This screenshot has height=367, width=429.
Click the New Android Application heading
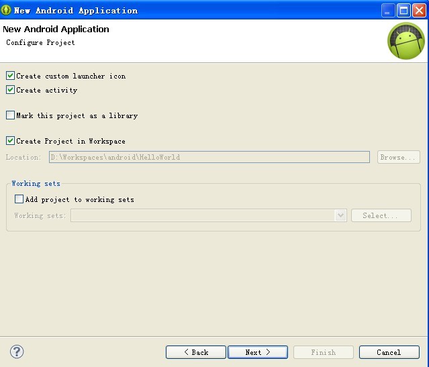click(56, 29)
